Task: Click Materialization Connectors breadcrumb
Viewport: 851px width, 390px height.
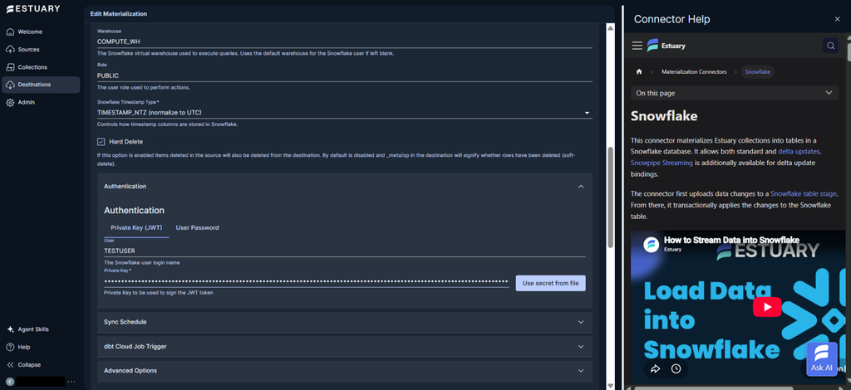Action: pos(694,71)
